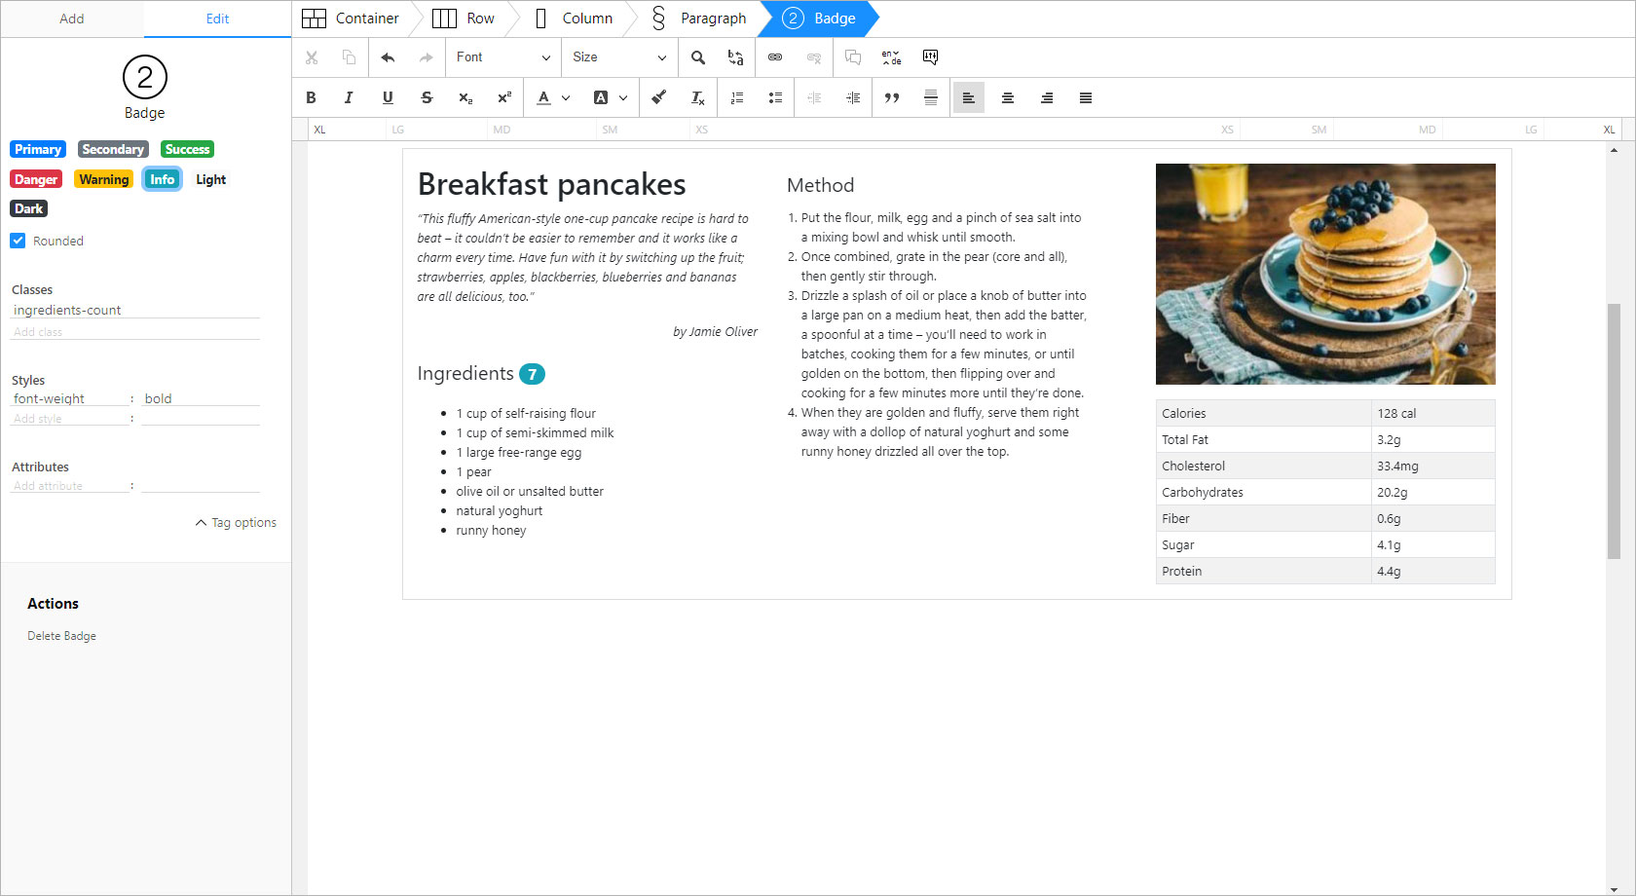Click the comment bubble toolbar icon
Image resolution: width=1636 pixels, height=896 pixels.
click(x=853, y=57)
